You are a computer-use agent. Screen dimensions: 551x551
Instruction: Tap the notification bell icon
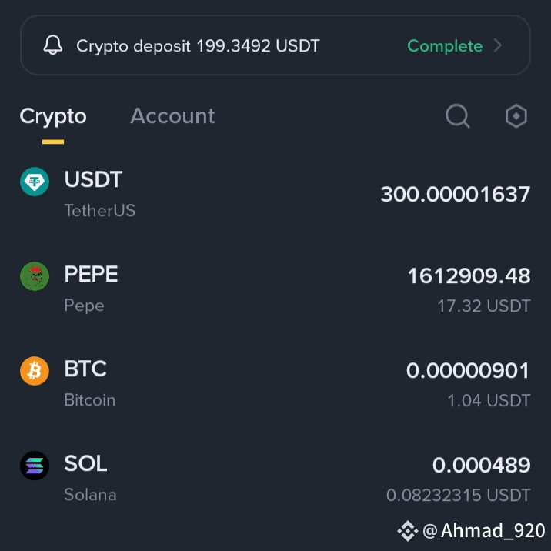coord(52,45)
